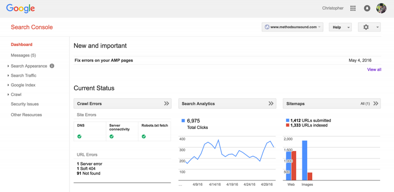Open the account profile picture

[x=381, y=8]
